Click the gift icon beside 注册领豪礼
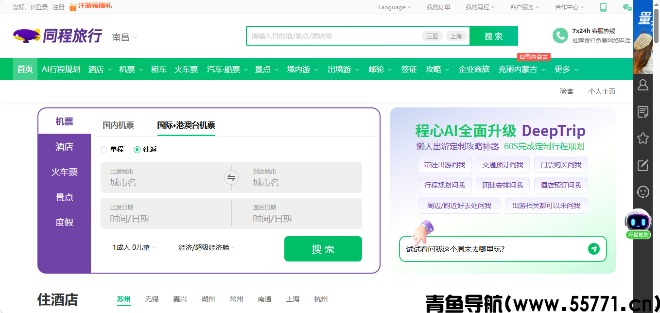 [x=73, y=7]
